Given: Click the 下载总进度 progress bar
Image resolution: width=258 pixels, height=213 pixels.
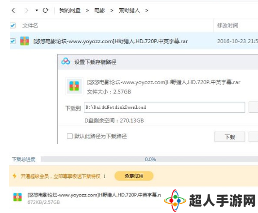Looking at the screenshot, I should [x=149, y=159].
